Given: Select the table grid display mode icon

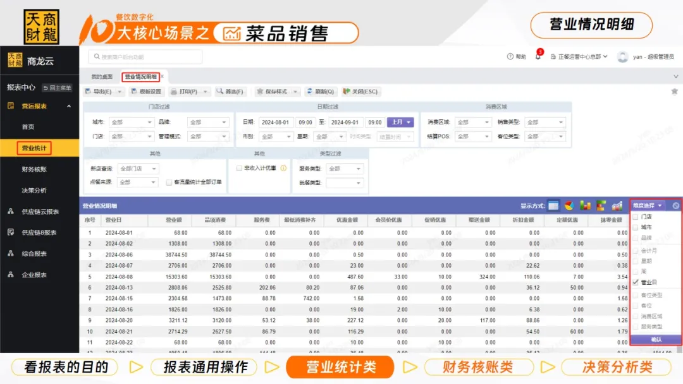Looking at the screenshot, I should coord(553,206).
